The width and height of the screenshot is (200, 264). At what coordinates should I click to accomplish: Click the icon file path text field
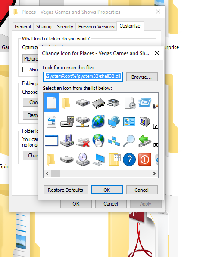(x=83, y=77)
